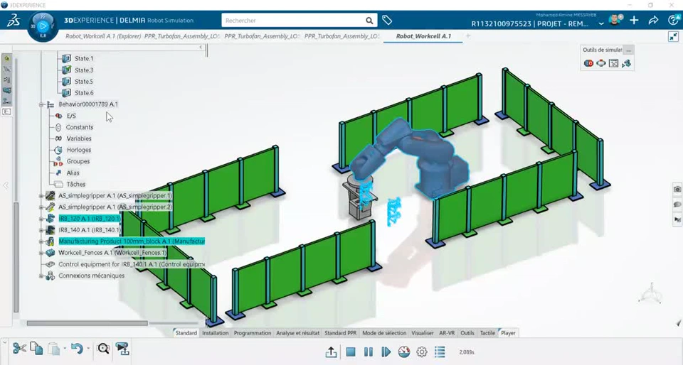Select the Horloges tree item
The image size is (683, 365).
tap(79, 150)
